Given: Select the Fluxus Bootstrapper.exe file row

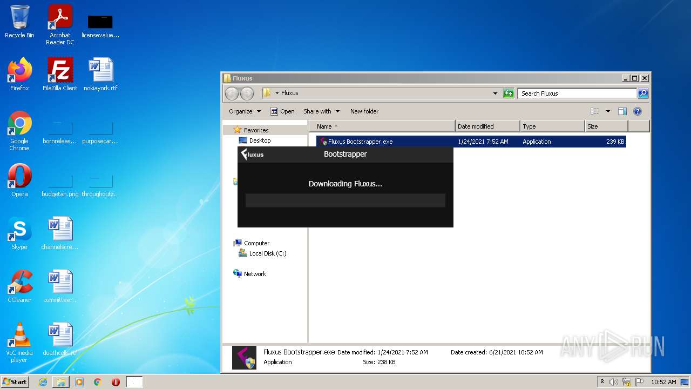Looking at the screenshot, I should click(471, 142).
